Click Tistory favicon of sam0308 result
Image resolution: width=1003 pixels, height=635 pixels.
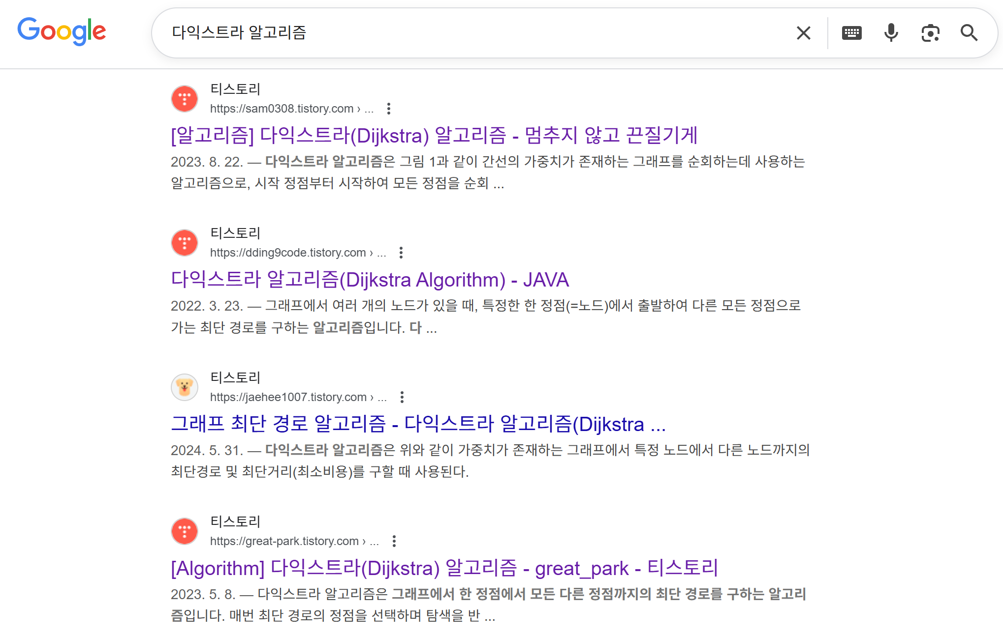(185, 99)
